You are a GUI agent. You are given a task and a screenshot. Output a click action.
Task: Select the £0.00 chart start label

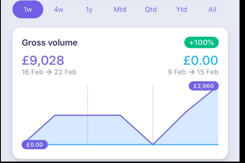point(35,145)
